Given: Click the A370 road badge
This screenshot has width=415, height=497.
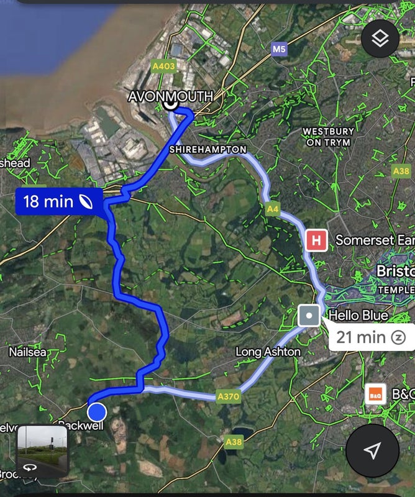Looking at the screenshot, I should click(228, 396).
